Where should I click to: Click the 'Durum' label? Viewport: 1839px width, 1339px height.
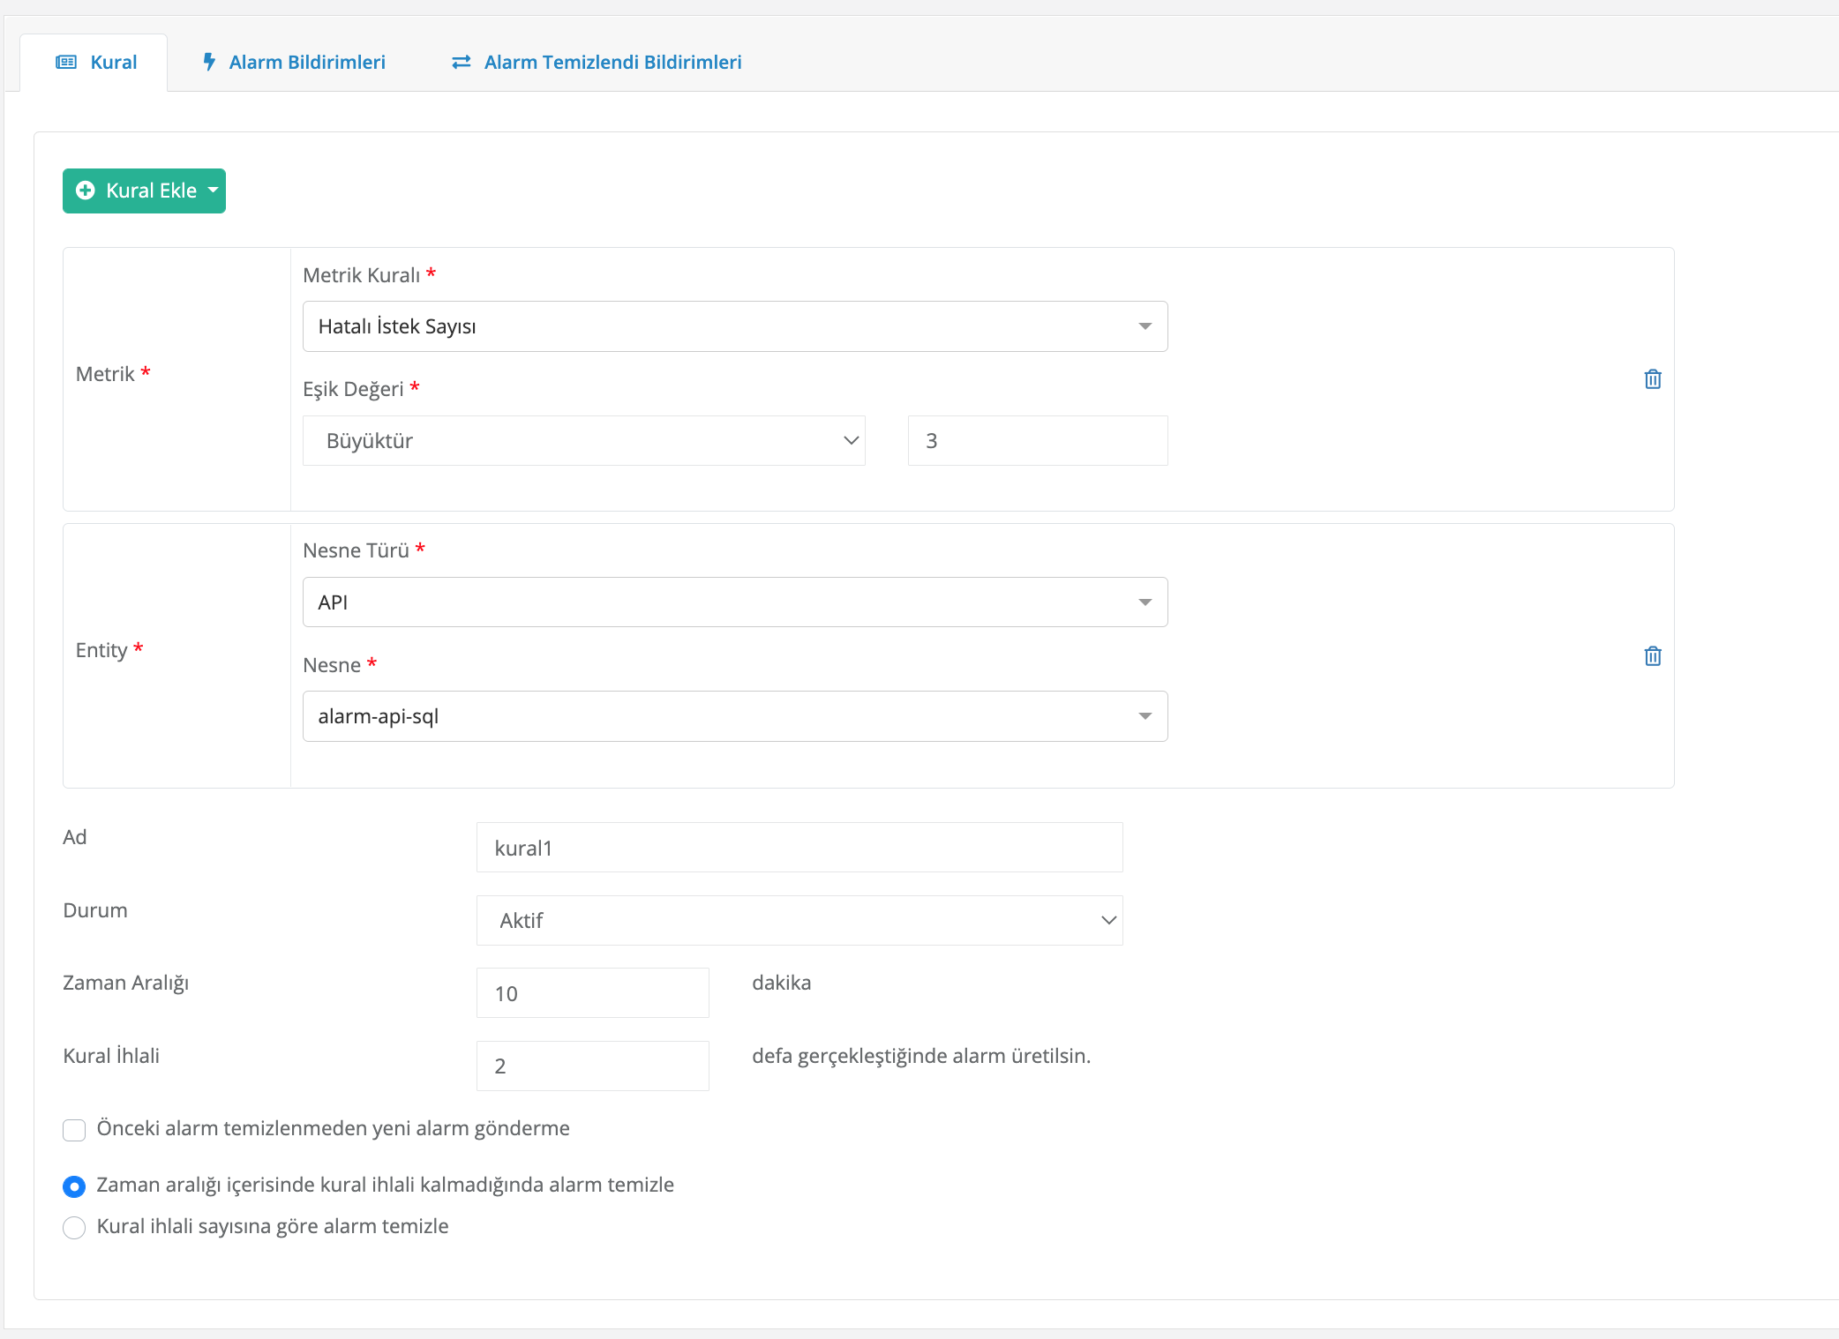95,910
